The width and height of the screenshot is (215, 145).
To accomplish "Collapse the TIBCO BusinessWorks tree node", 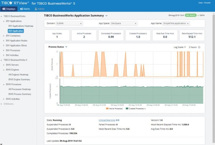I will pyautogui.click(x=1, y=16).
